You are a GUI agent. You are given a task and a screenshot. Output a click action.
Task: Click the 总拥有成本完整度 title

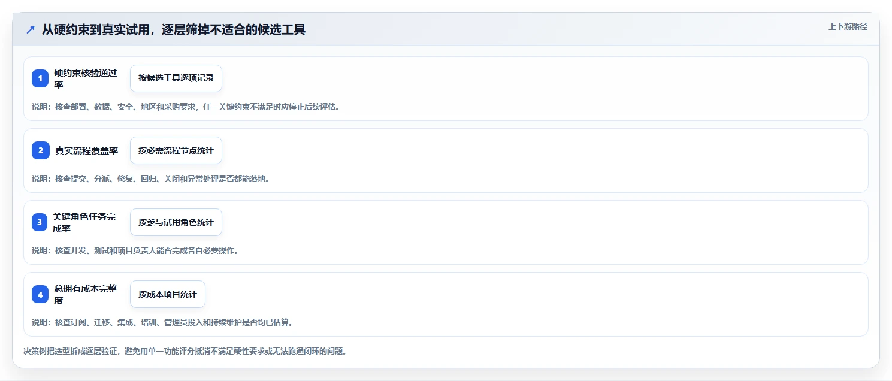(86, 294)
